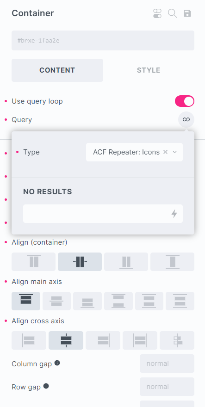Expand the ACF Repeater: Icons type dropdown
This screenshot has width=205, height=407.
[x=175, y=152]
